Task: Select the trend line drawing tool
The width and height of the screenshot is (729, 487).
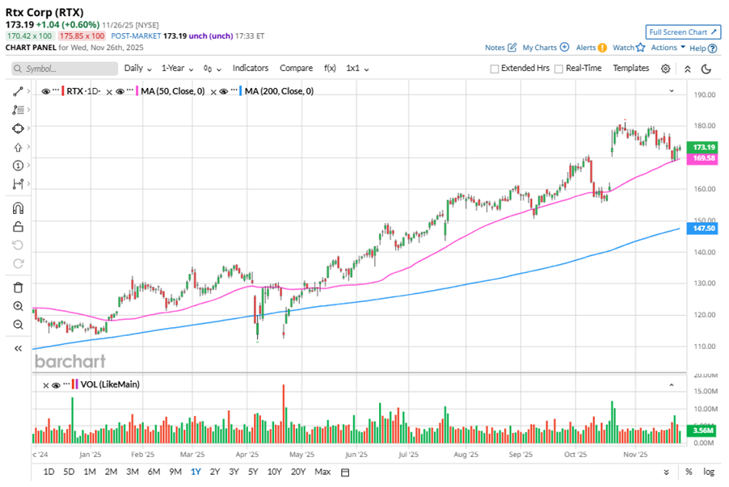Action: tap(18, 91)
